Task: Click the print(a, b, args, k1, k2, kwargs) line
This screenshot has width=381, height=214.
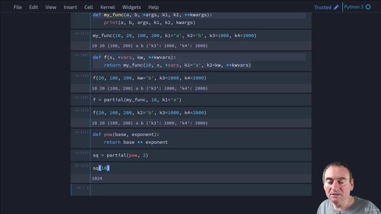Action: 149,23
